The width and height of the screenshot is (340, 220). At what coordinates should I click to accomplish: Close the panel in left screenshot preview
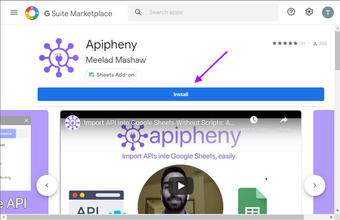26,121
